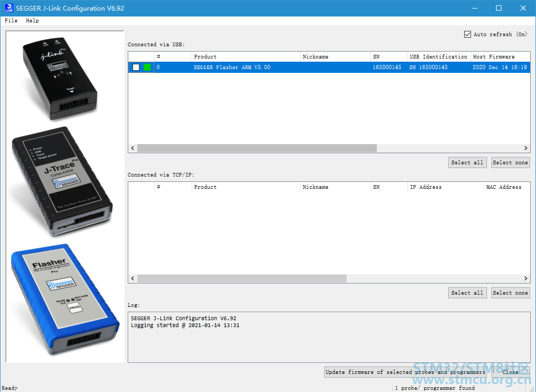Click the log line 'Logging started @ 2021-01-14 13:31'

(x=185, y=325)
